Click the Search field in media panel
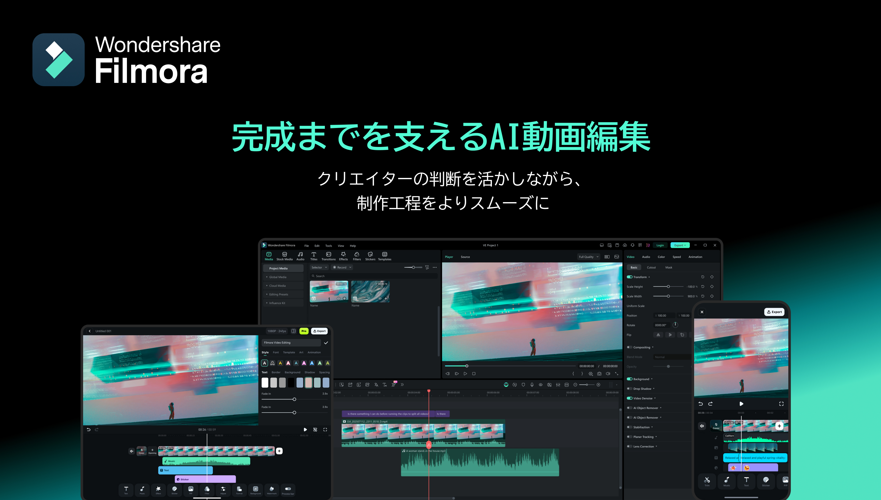Screen dimensions: 881x500 (374, 276)
